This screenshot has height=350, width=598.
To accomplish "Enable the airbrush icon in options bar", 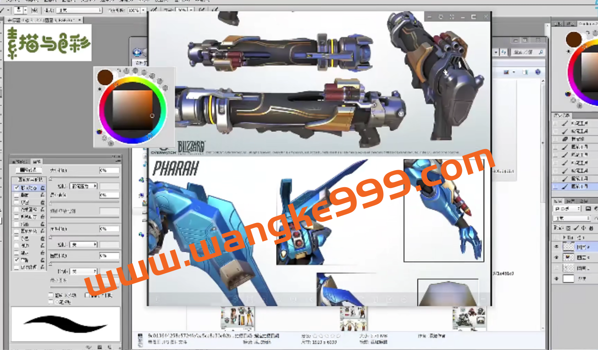I will [x=201, y=10].
